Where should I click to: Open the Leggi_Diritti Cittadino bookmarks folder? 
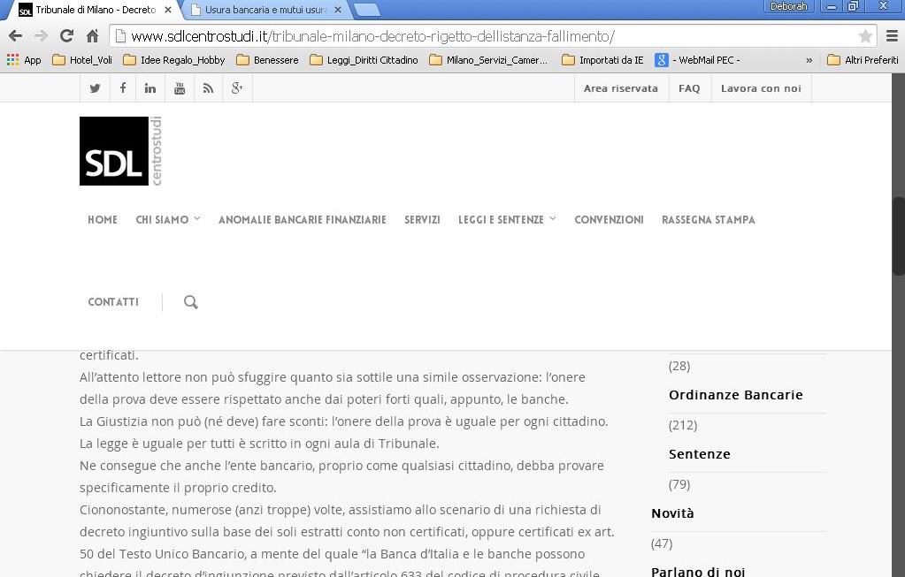[364, 60]
